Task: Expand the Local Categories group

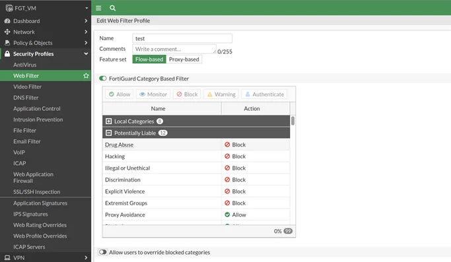Action: [108, 121]
